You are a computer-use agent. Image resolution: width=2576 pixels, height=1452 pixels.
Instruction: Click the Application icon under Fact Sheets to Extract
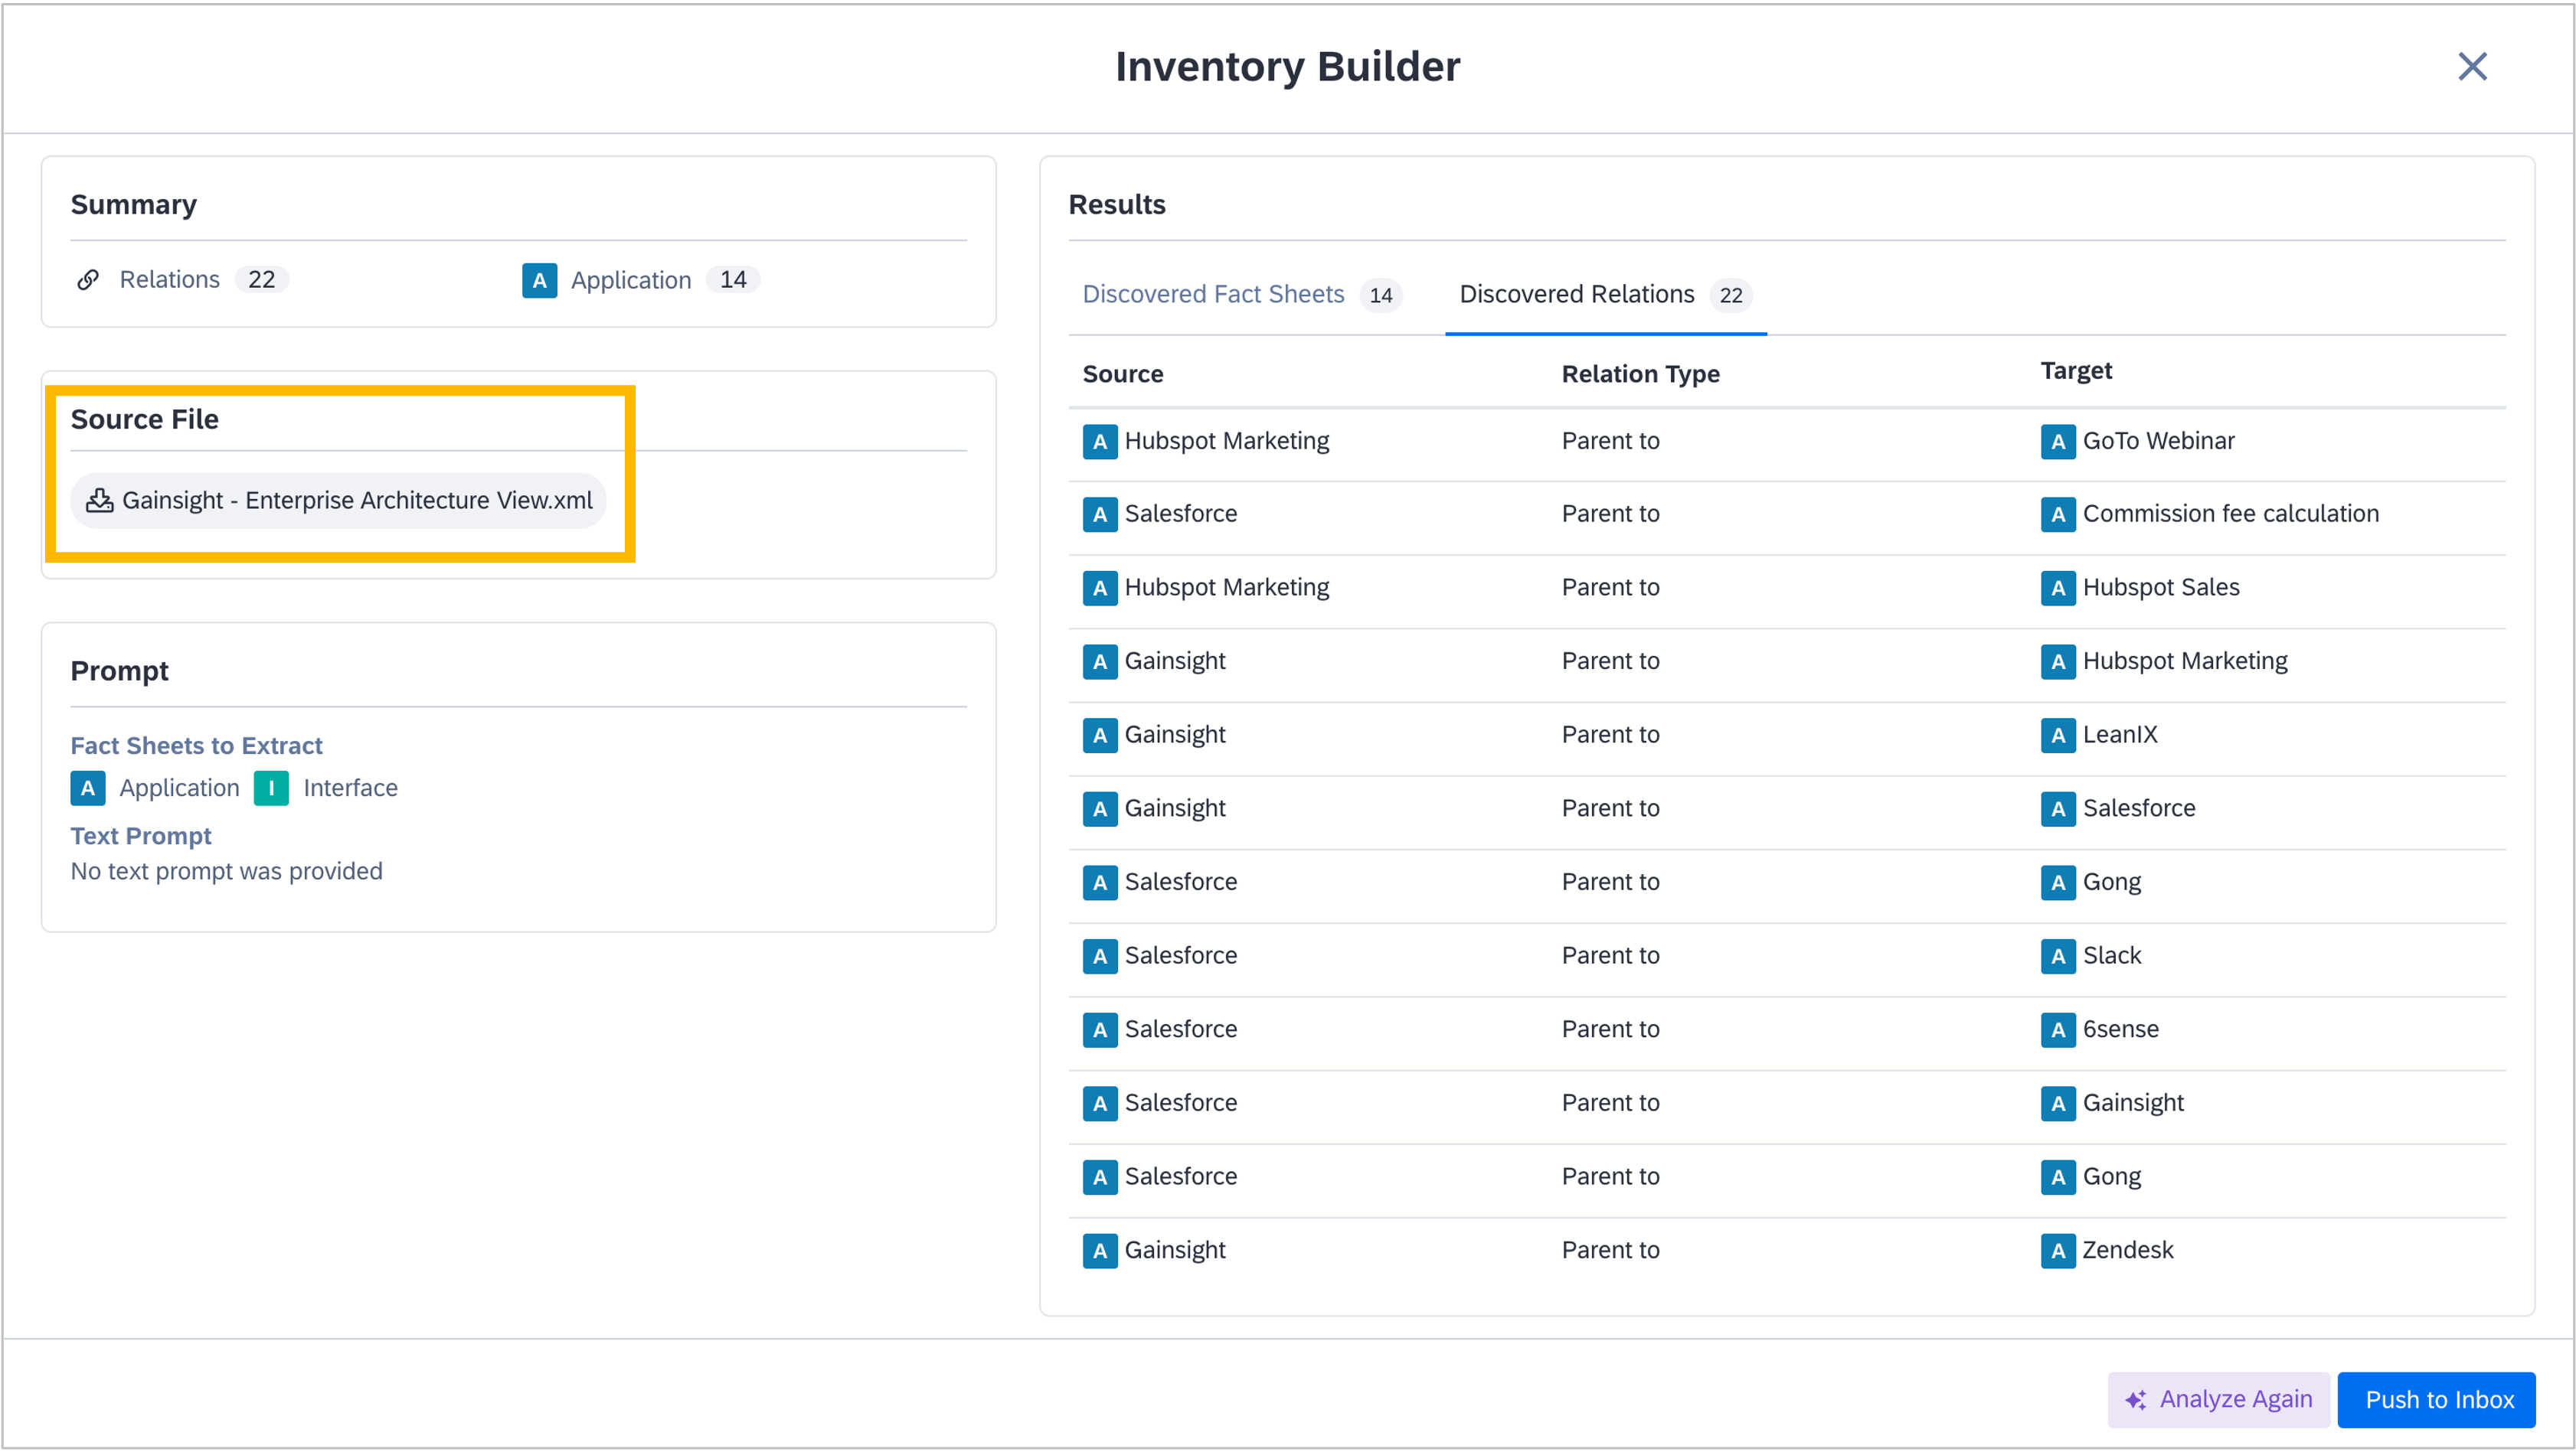pyautogui.click(x=88, y=788)
